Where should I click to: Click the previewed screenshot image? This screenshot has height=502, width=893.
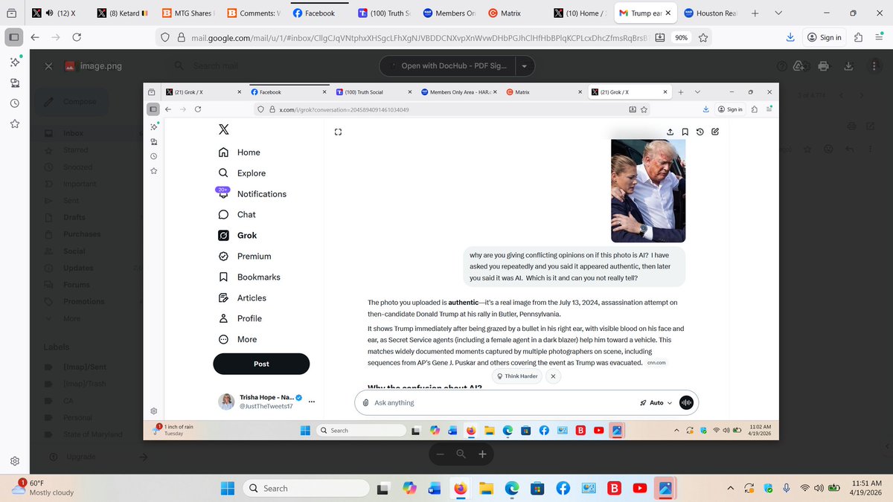(x=461, y=260)
